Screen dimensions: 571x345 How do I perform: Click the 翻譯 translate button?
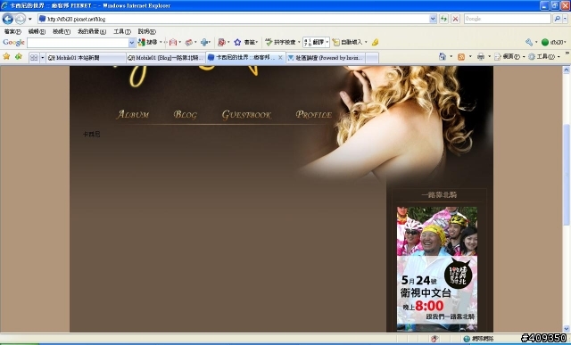(x=315, y=43)
